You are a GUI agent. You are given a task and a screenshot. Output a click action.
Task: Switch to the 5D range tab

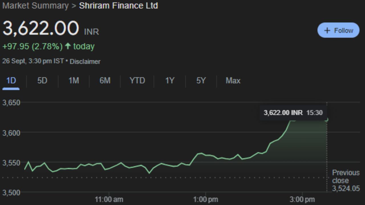pyautogui.click(x=42, y=81)
